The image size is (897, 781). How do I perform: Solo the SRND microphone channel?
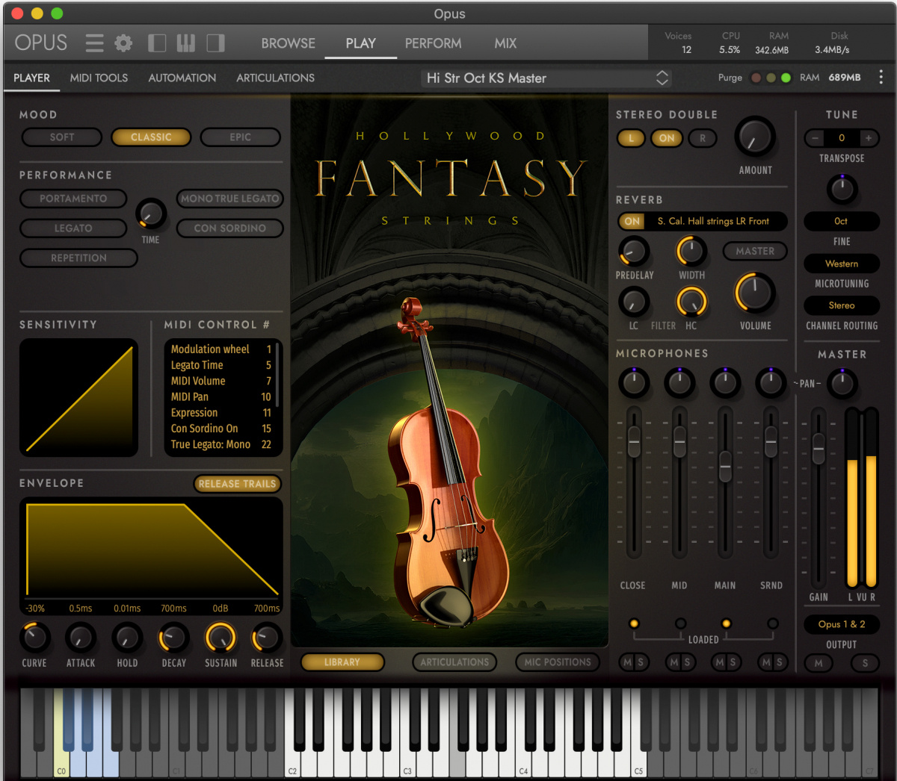(x=779, y=662)
